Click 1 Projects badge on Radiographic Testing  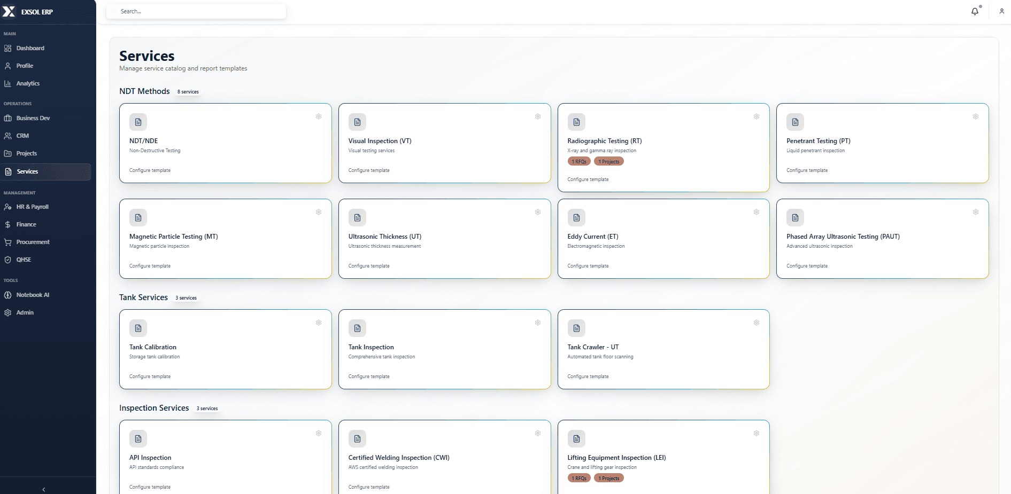[x=609, y=161]
